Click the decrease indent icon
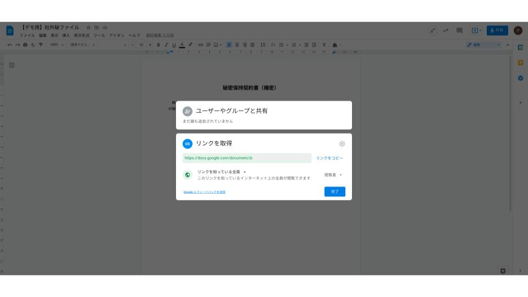This screenshot has width=528, height=297. click(x=306, y=45)
